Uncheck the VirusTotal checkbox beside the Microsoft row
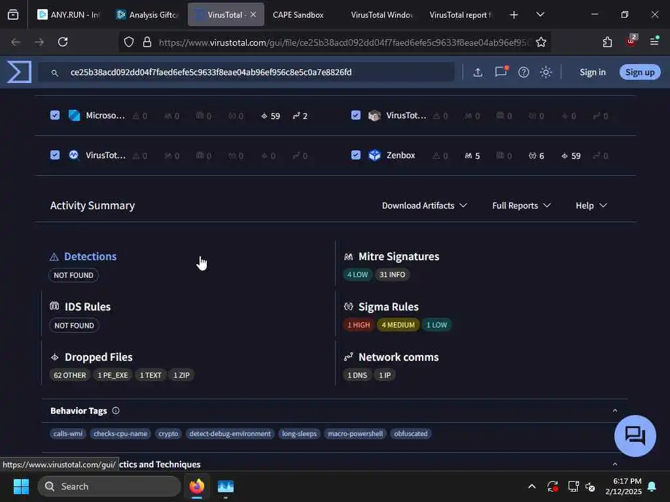Viewport: 670px width, 502px height. tap(355, 115)
